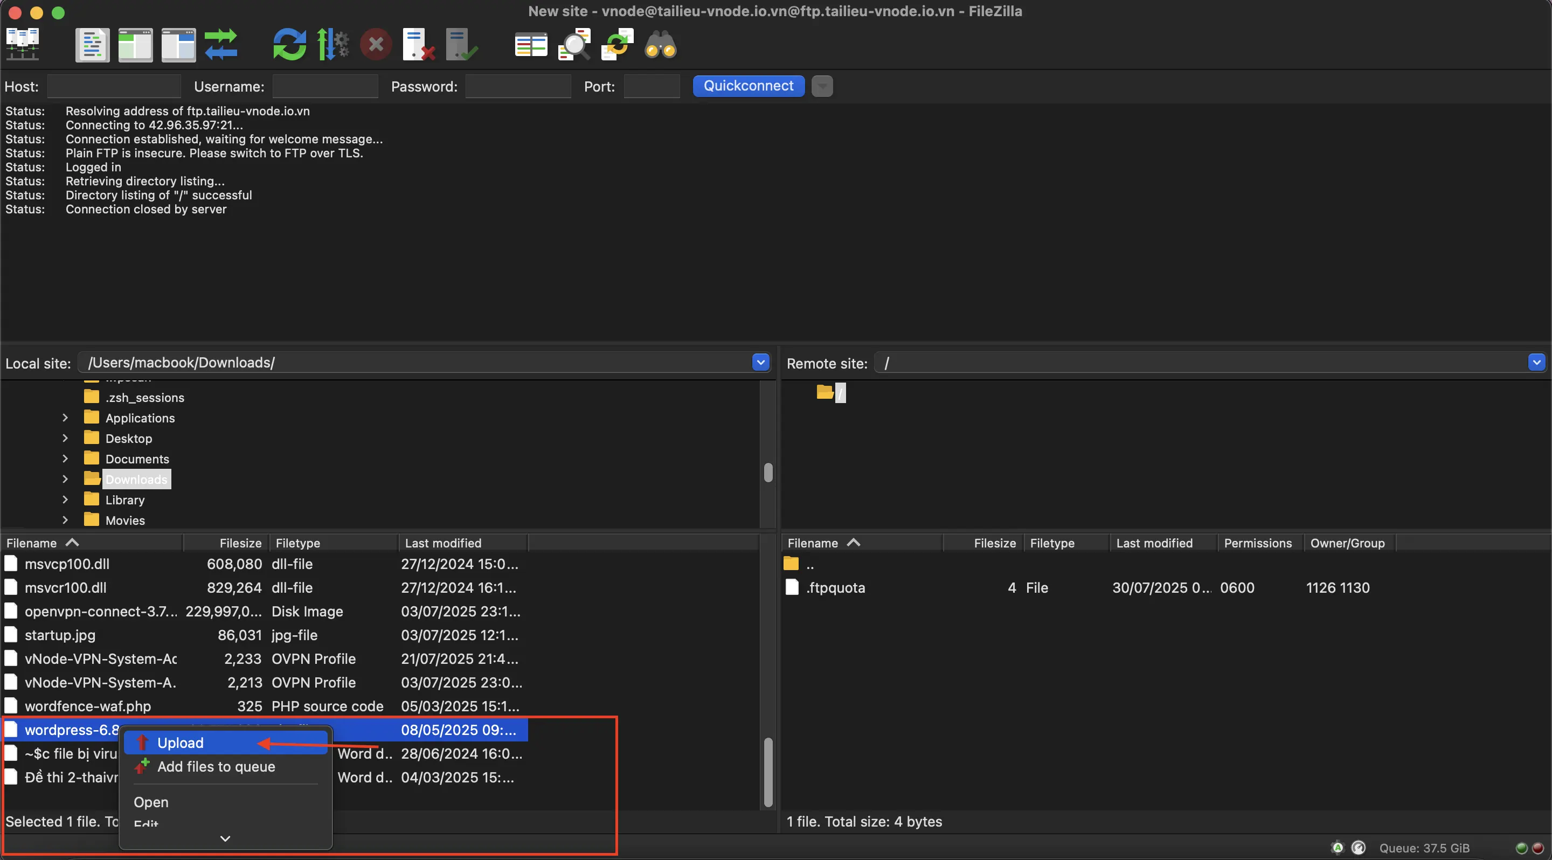Expand the Library folder
This screenshot has width=1552, height=860.
(x=65, y=500)
